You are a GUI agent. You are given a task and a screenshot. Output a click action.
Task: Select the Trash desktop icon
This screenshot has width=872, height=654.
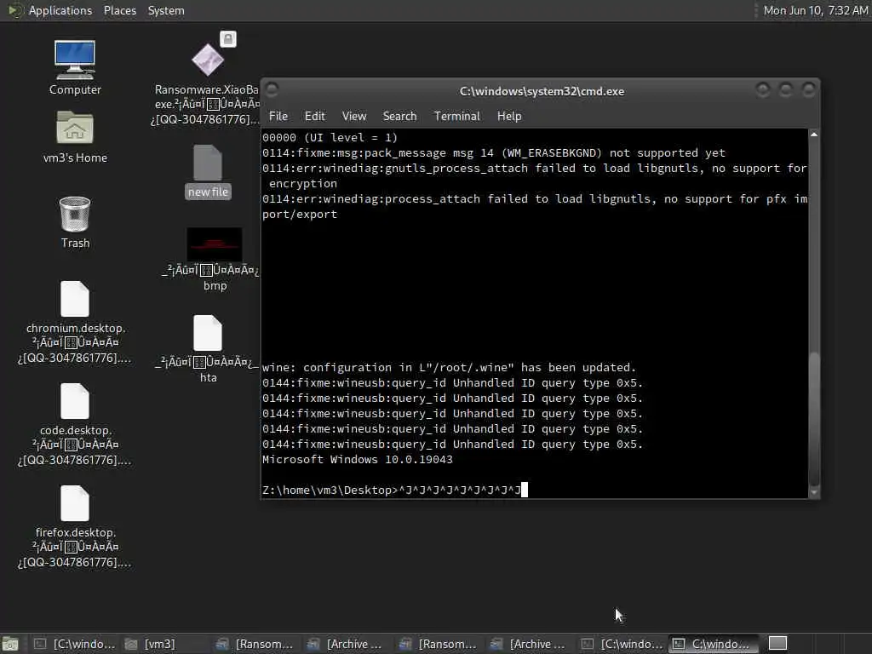click(x=75, y=222)
